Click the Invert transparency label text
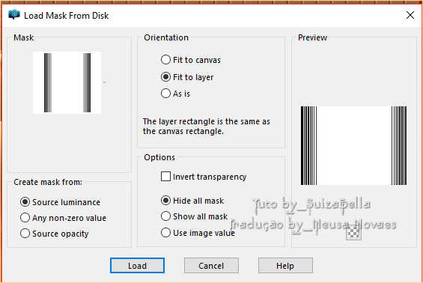This screenshot has height=283, width=423. point(210,177)
